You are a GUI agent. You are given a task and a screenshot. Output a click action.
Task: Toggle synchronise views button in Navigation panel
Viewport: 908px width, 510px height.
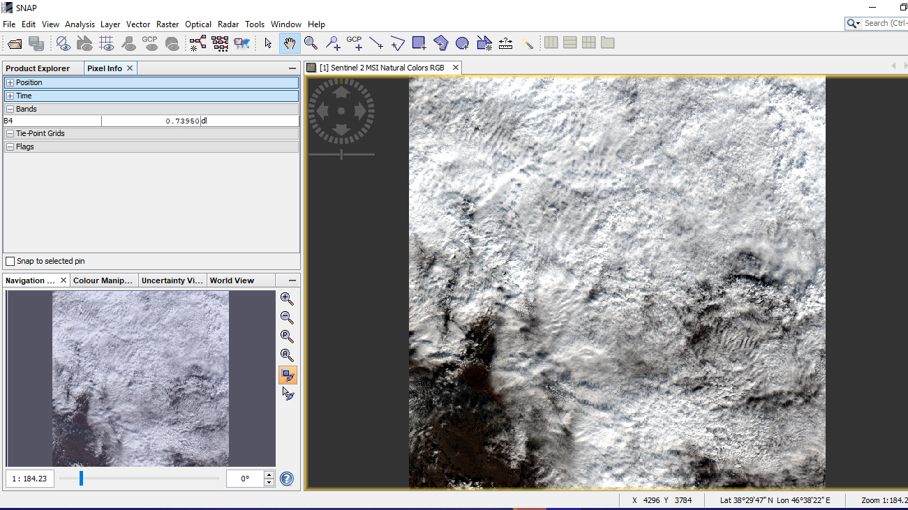pyautogui.click(x=287, y=375)
